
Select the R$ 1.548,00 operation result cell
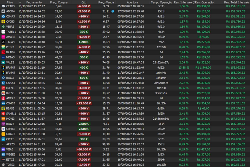(203, 68)
